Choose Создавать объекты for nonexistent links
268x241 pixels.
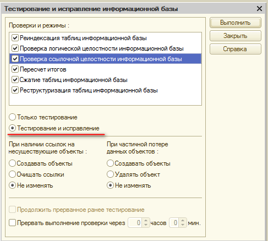[12, 163]
